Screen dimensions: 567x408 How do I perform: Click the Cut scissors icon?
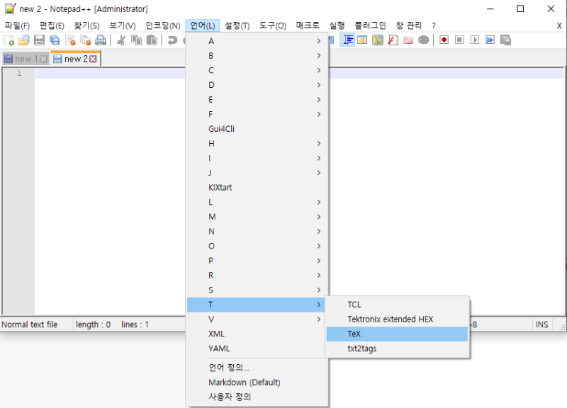pyautogui.click(x=120, y=40)
